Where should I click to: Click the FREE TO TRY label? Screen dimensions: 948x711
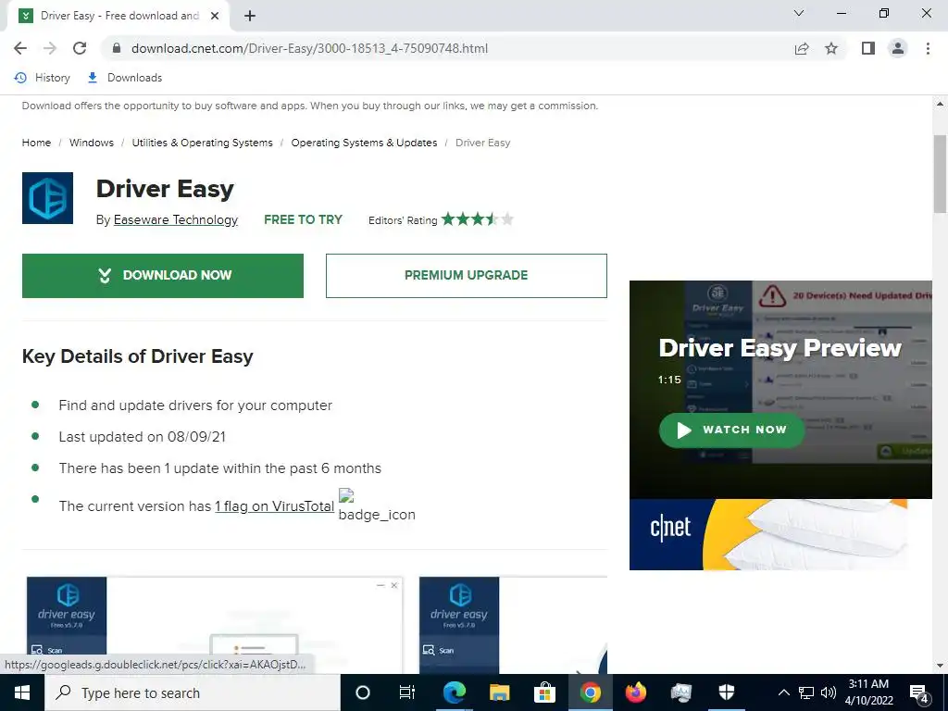(x=304, y=219)
